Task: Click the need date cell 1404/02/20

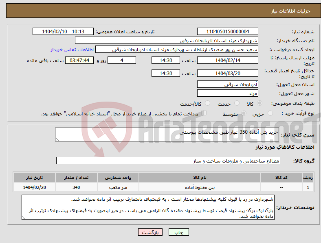Action: click(34, 187)
